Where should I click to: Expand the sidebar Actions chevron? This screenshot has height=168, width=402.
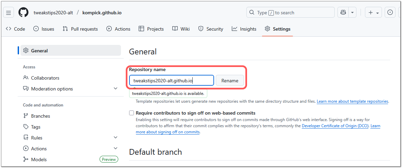pyautogui.click(x=116, y=148)
